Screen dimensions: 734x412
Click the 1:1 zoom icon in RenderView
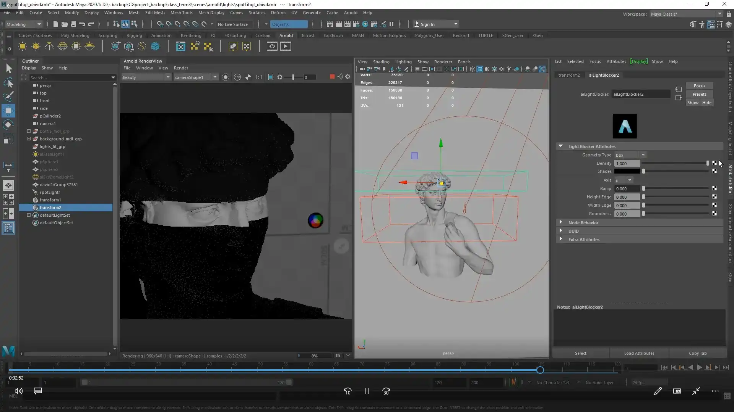(x=259, y=77)
